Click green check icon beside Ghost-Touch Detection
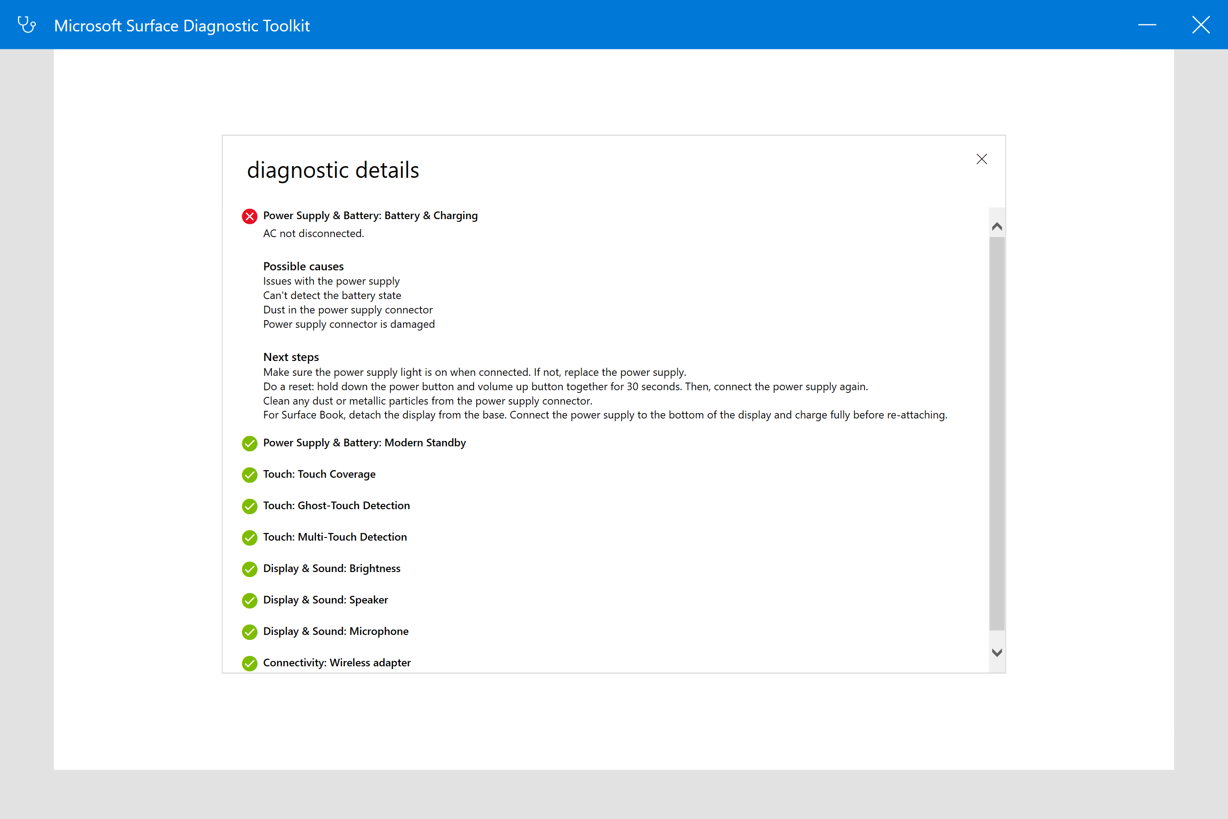Image resolution: width=1228 pixels, height=819 pixels. (250, 506)
